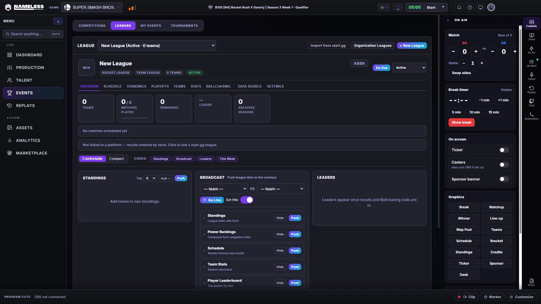Screen dimensions: 541x304
Task: Toggle the Standings card chip
Action: (161, 159)
